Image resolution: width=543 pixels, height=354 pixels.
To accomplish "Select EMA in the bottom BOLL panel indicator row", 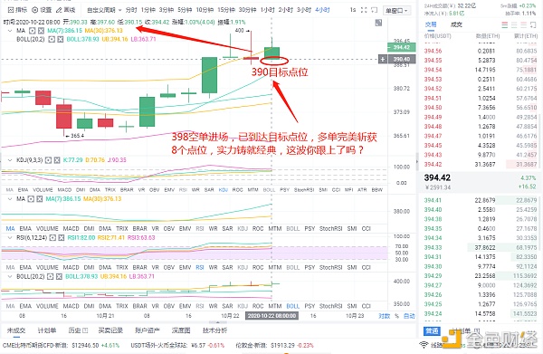I will tap(25, 306).
